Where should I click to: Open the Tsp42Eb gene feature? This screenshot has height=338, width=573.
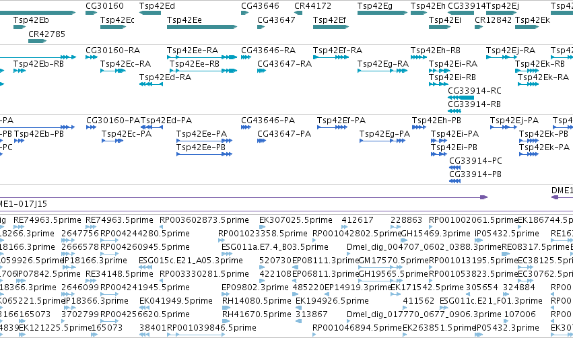click(20, 27)
